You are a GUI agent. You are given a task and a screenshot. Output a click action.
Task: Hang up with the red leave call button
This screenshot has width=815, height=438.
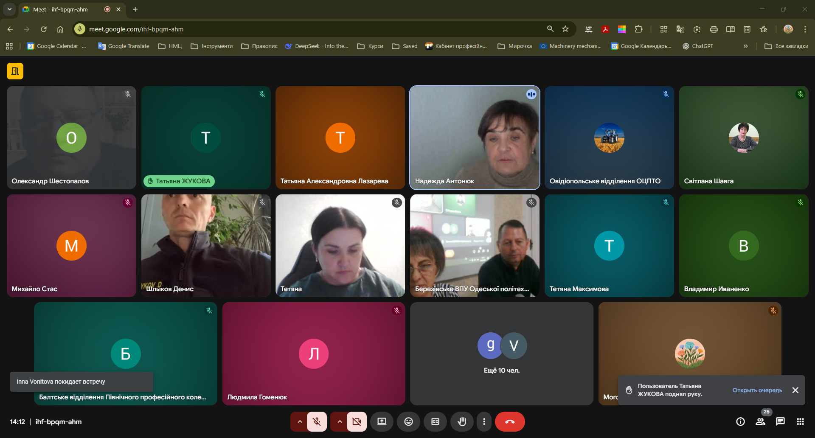click(x=510, y=421)
